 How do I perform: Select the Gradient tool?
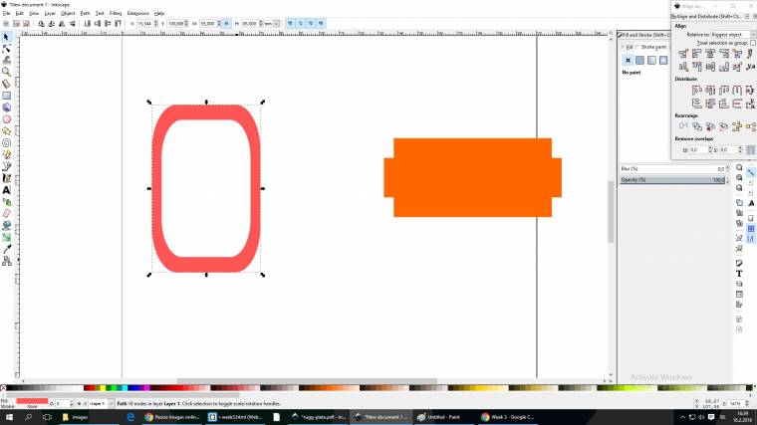tap(6, 237)
